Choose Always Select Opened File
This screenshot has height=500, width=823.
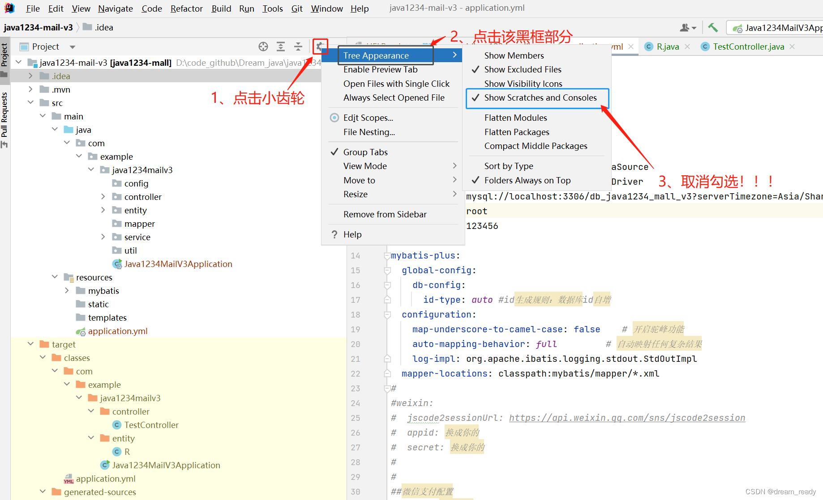pos(393,97)
